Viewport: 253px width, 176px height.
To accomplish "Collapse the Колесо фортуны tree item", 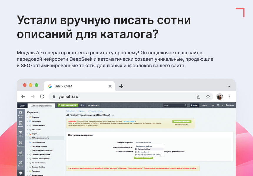I will pos(28,142).
